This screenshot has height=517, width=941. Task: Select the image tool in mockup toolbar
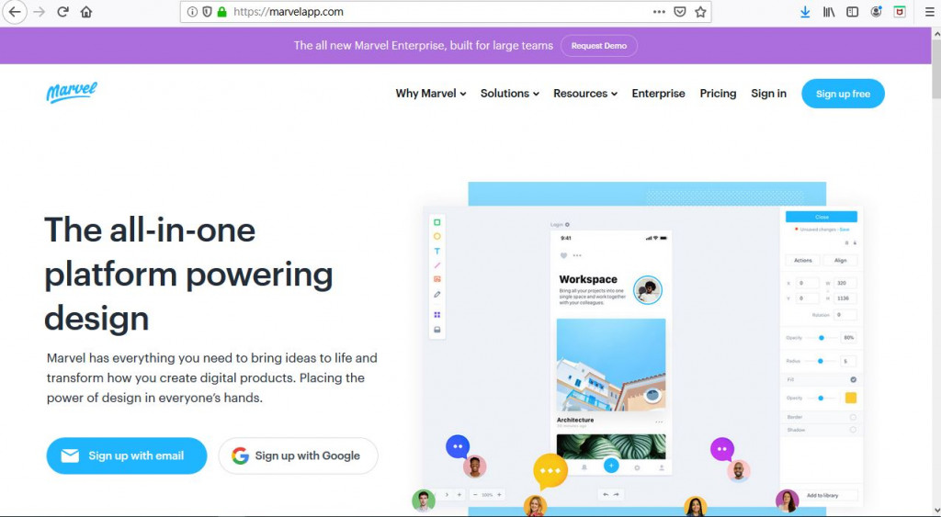436,279
